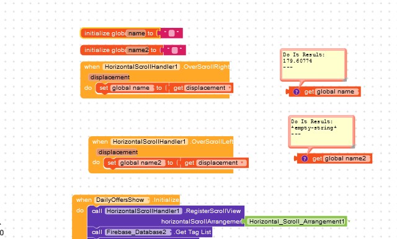This screenshot has height=239, width=397.
Task: Click the comment icon on get global name
Action: 297,92
